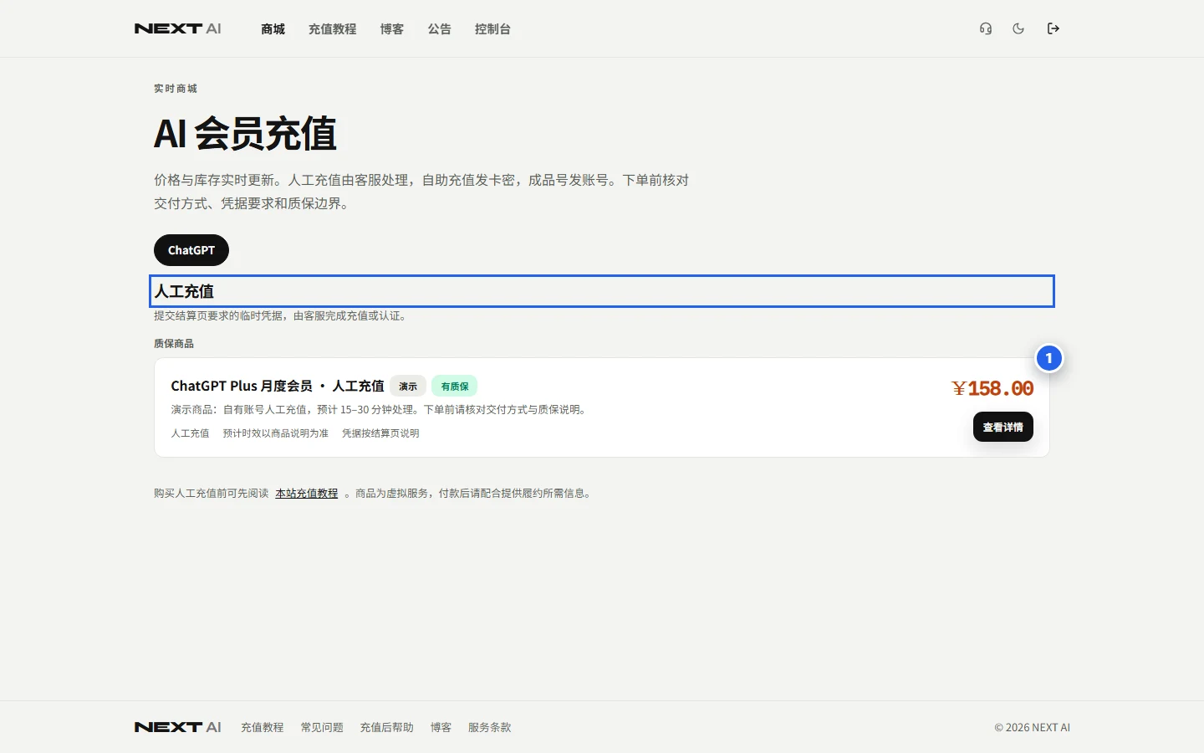The image size is (1204, 753).
Task: Click the 人工充值 tag in product card
Action: 190,433
